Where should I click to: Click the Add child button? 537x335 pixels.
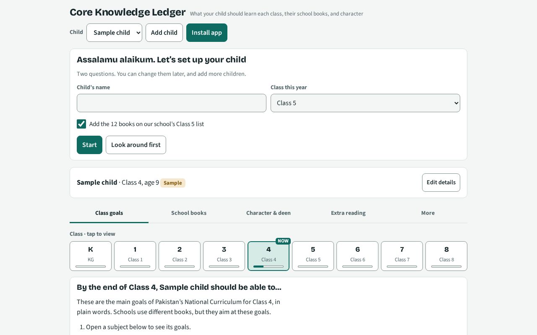164,33
